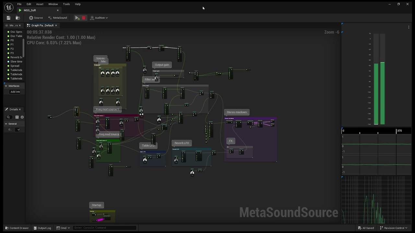Open the Output Log
This screenshot has width=415, height=233.
42,228
